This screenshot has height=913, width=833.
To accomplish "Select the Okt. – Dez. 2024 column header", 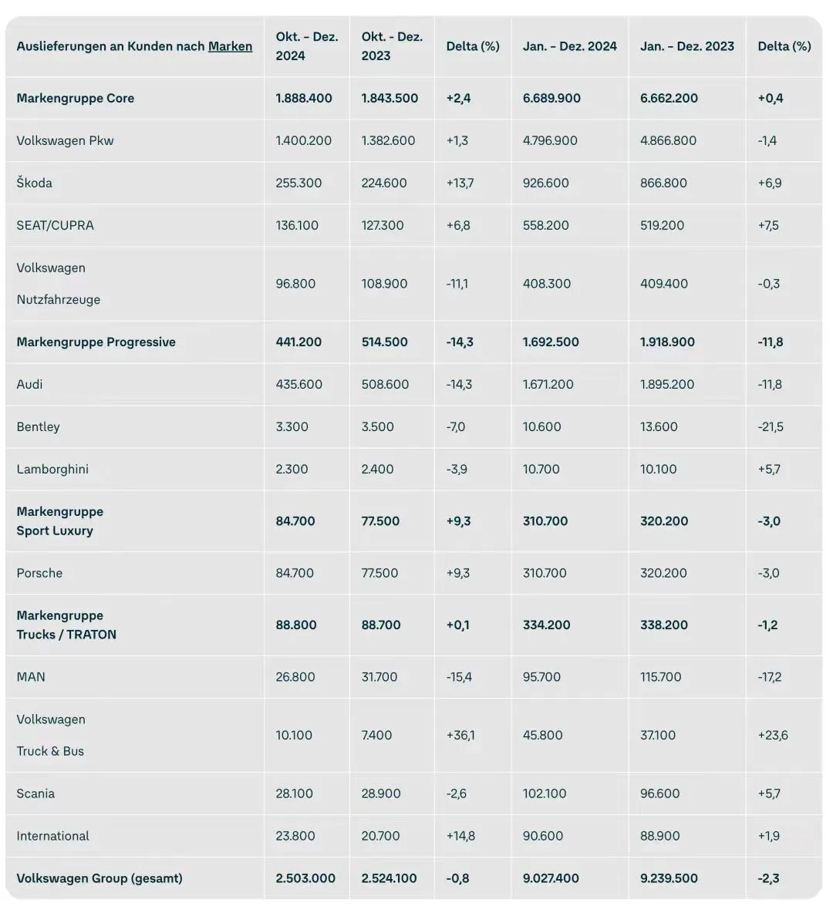I will 307,46.
